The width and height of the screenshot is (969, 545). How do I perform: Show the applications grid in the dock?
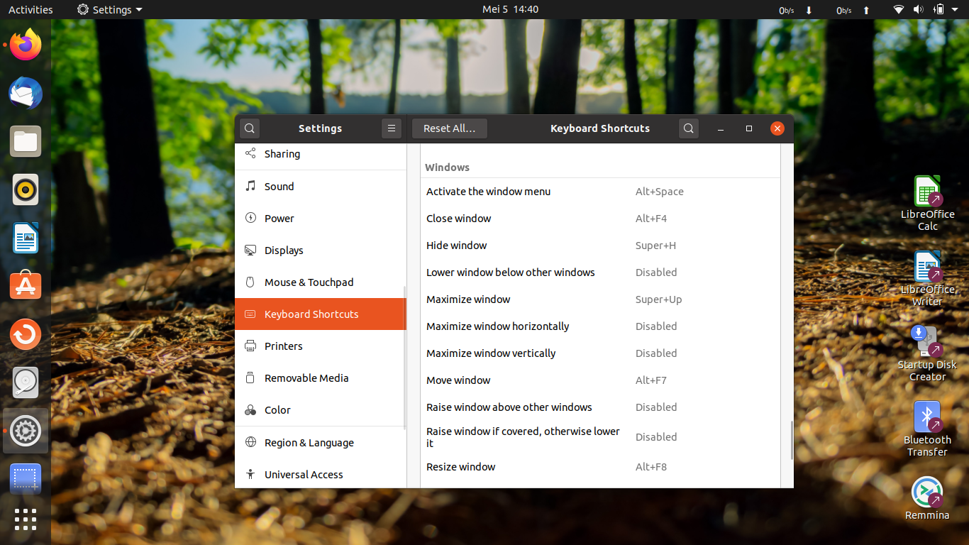[25, 519]
